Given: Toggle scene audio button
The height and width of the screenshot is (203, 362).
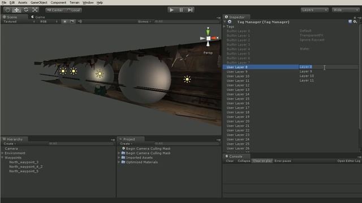Looking at the screenshot, I should pos(79,21).
